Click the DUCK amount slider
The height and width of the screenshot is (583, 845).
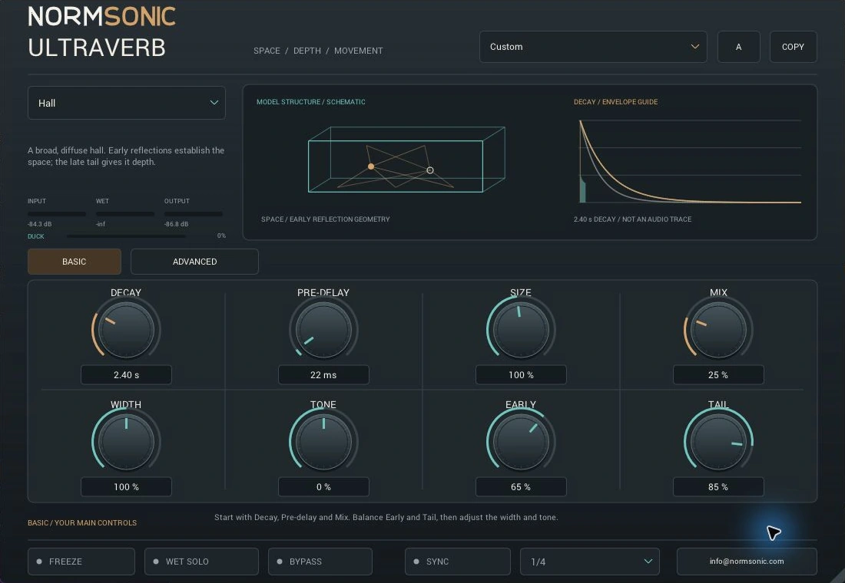(126, 236)
